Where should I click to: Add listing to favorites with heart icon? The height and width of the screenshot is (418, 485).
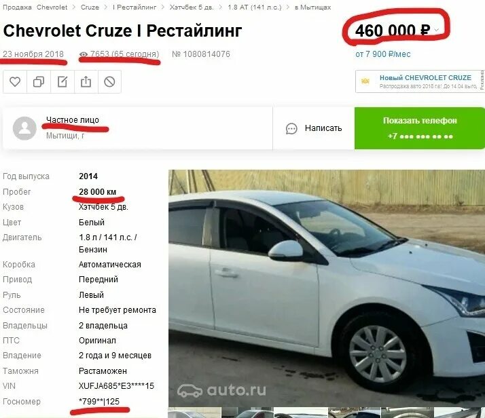[x=15, y=82]
